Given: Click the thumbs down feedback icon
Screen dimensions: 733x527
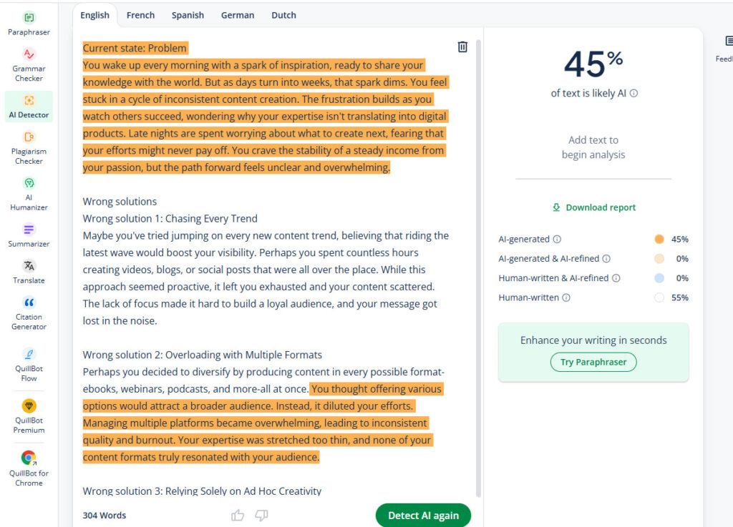Looking at the screenshot, I should (261, 516).
